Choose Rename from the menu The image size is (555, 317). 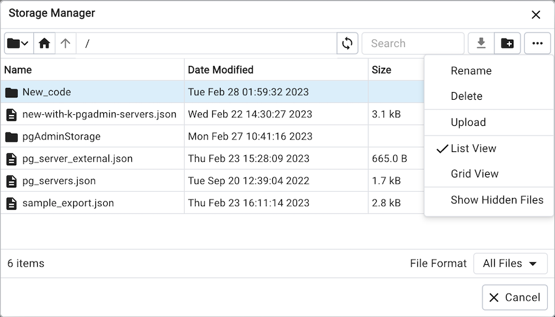click(x=471, y=71)
